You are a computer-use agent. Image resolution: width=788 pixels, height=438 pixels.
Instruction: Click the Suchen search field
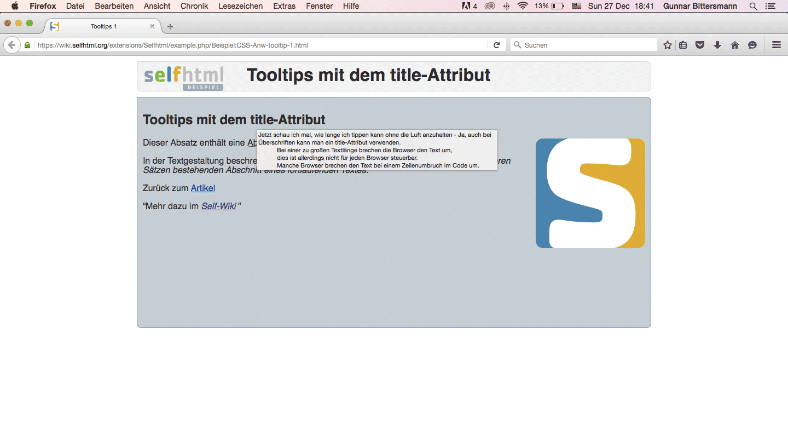coord(583,45)
